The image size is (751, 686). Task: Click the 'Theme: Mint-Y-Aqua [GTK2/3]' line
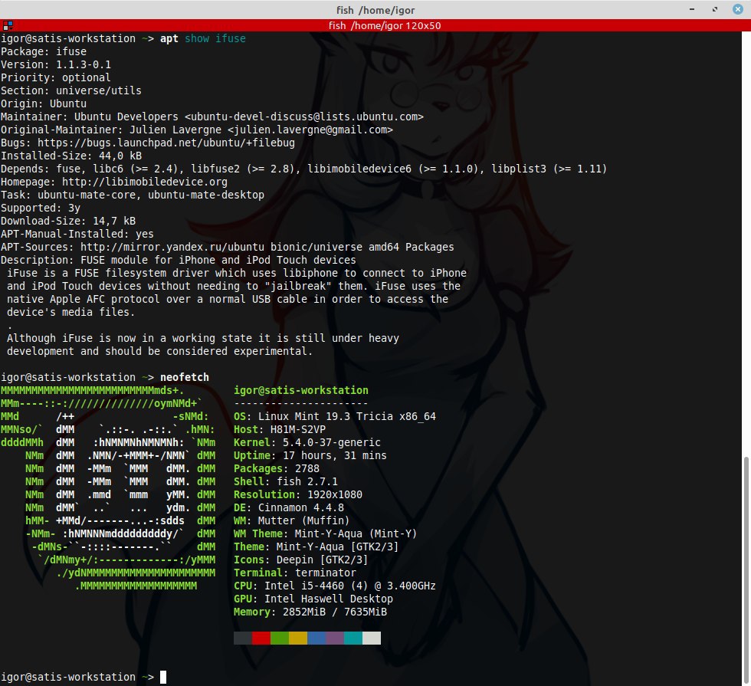tap(316, 547)
